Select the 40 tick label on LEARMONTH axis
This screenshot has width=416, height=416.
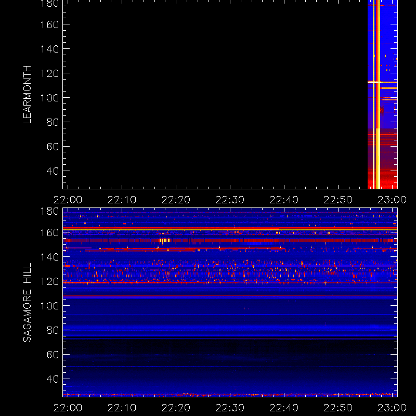click(x=53, y=171)
